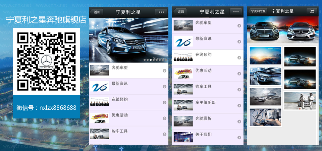The width and height of the screenshot is (322, 151).
Task: Click the showroom thumbnail beside 关于我们
Action: pos(183,137)
